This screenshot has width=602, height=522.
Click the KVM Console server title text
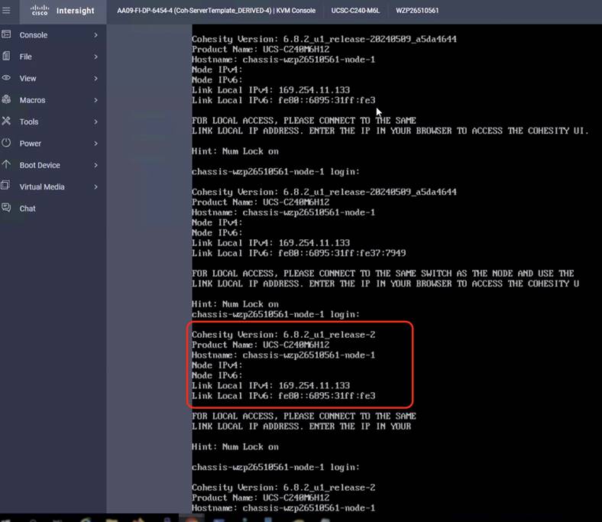tap(216, 11)
